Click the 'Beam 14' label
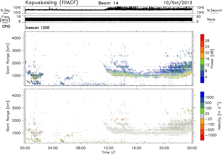This screenshot has height=154, width=222. (x=108, y=3)
